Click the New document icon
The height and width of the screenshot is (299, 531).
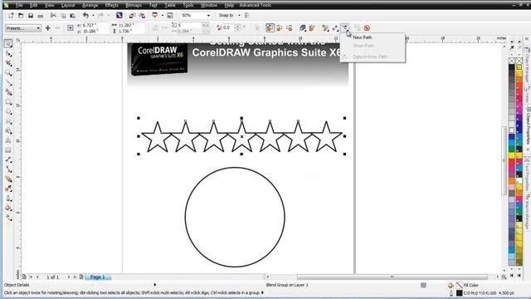pos(11,16)
